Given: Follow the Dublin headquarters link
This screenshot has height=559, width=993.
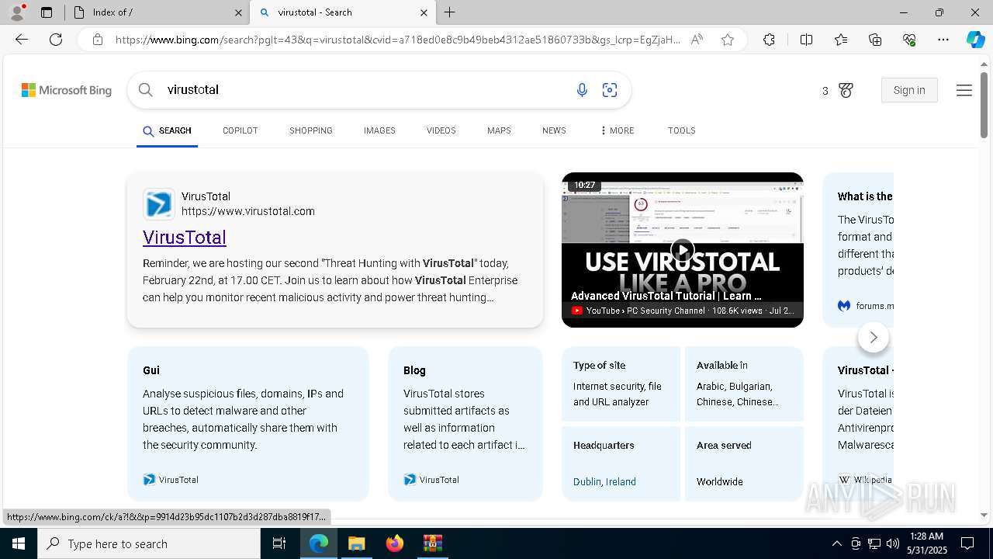Looking at the screenshot, I should tap(587, 481).
